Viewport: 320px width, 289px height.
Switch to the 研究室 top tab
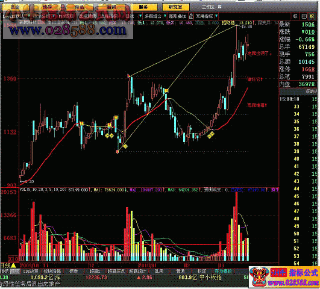176,7
